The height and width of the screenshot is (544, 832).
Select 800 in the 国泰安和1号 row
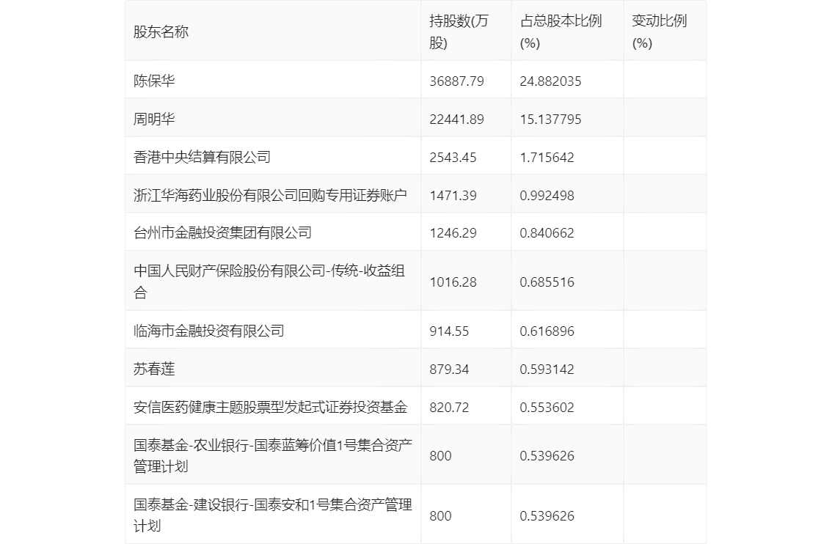(440, 516)
